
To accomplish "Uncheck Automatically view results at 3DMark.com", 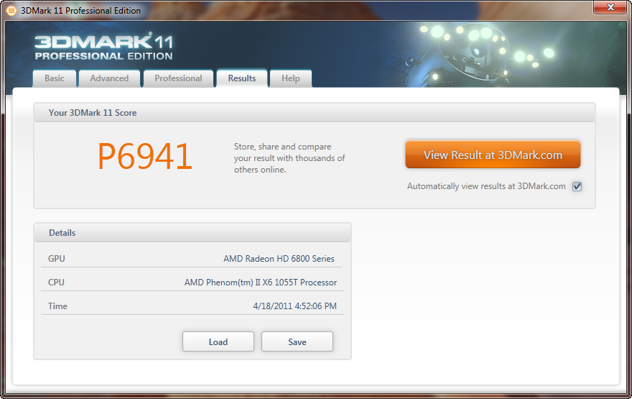I will 577,186.
